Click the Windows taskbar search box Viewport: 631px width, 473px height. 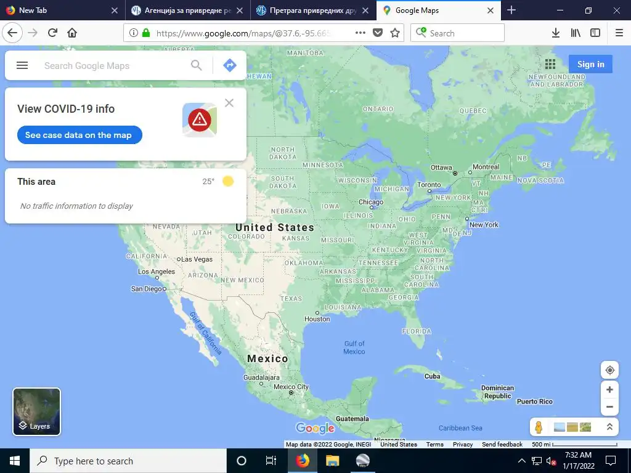[128, 461]
